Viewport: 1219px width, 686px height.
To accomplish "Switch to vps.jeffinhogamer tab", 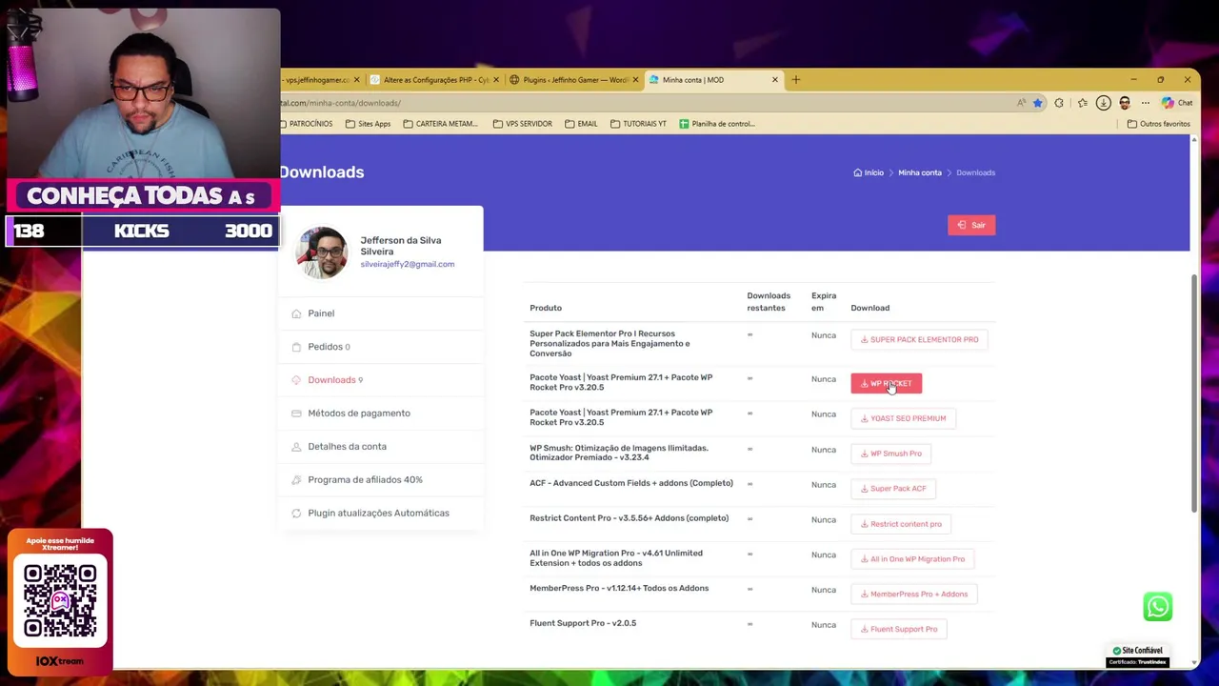I will [x=320, y=80].
